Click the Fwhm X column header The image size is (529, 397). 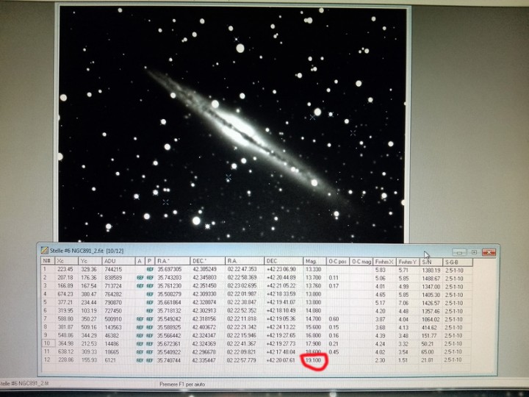click(x=384, y=261)
